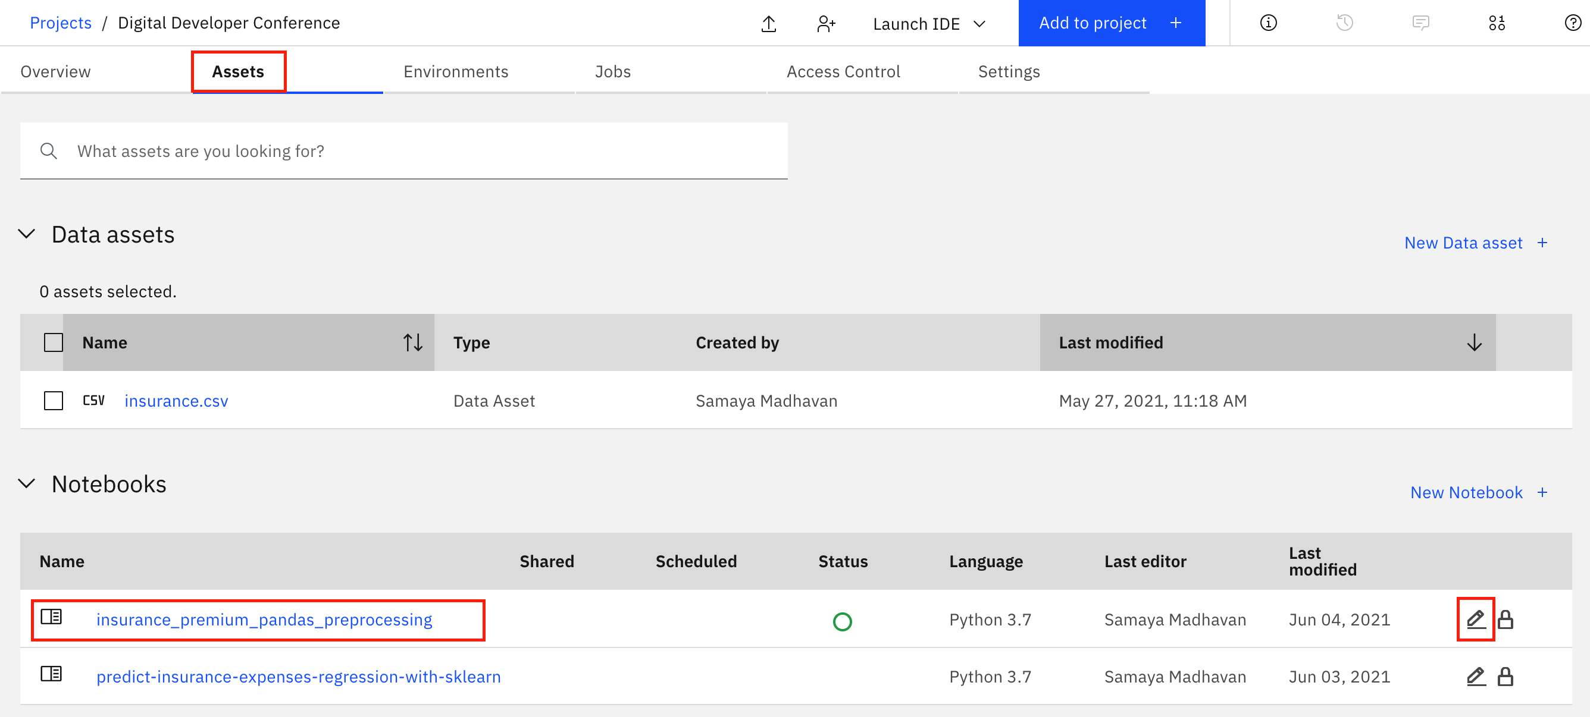Click the Language column header in Notebooks

tap(986, 561)
